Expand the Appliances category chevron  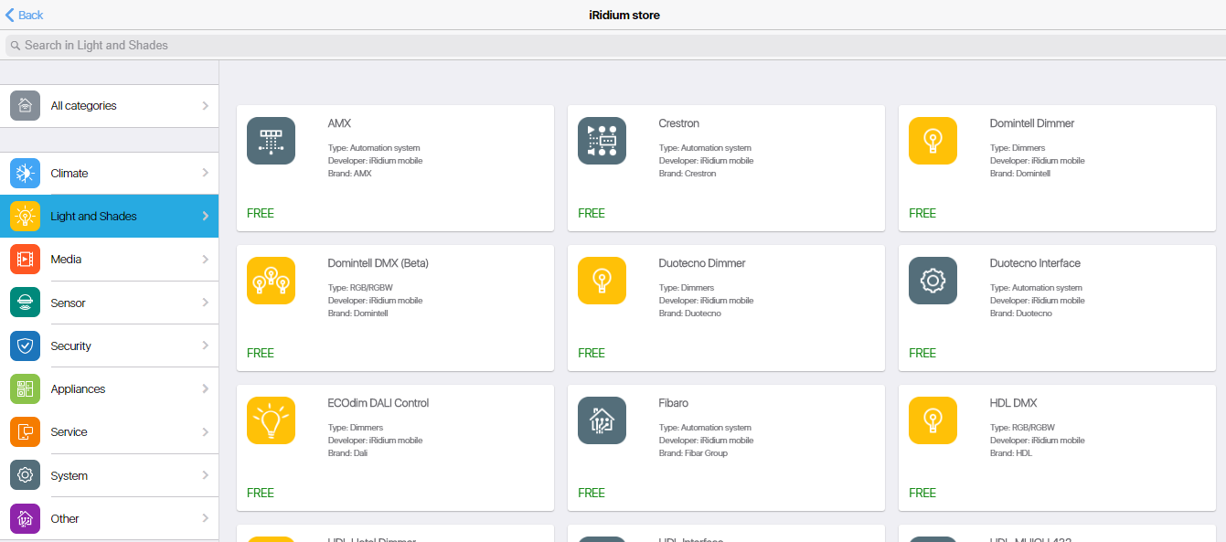(205, 389)
